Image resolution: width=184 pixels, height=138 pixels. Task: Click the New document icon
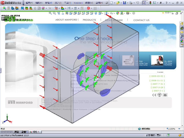[112, 3]
